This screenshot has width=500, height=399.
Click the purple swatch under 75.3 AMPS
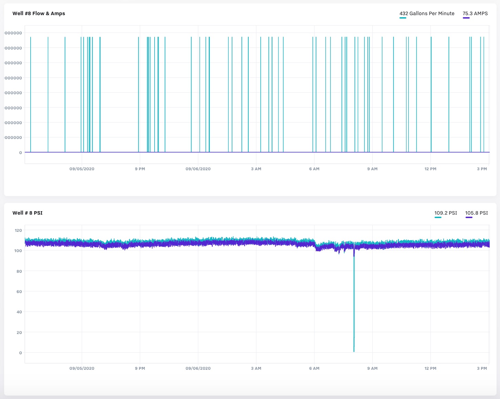(466, 18)
